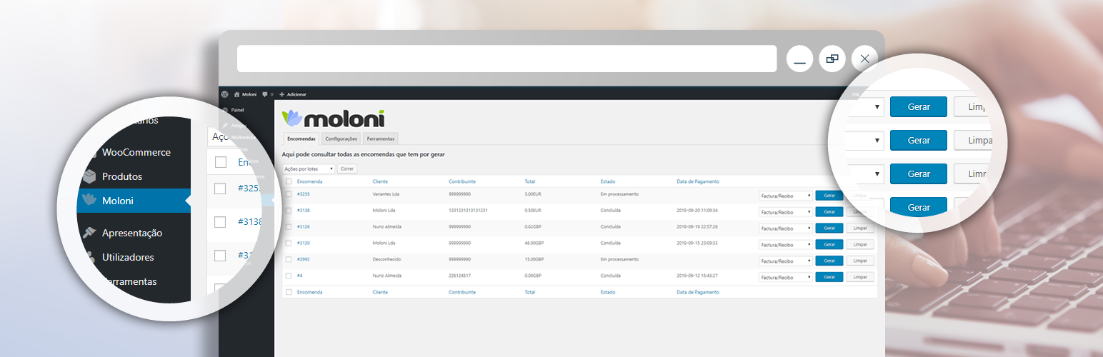Click Gerar for order #2992
This screenshot has width=1103, height=357.
(x=829, y=261)
